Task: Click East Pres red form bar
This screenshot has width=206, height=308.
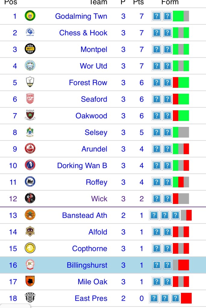Action: 186,298
